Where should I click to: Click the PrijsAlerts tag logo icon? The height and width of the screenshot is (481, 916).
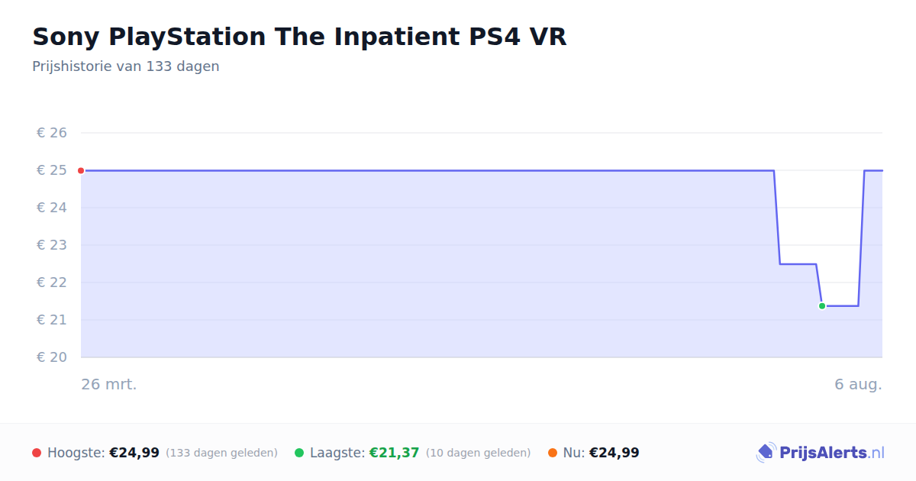click(766, 453)
